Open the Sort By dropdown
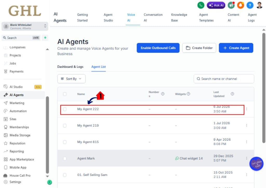Viewport: 266px width, 188px height. [71, 79]
